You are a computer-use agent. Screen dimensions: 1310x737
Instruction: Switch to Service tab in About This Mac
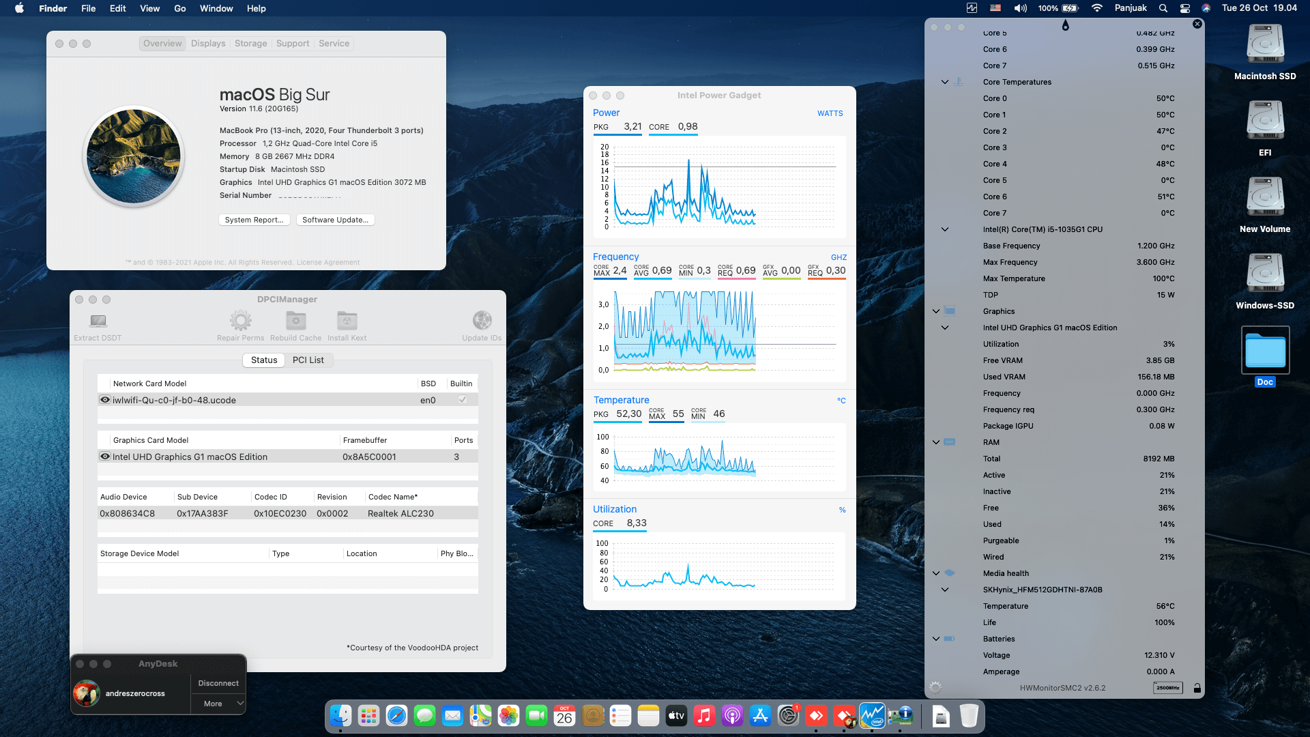[334, 43]
